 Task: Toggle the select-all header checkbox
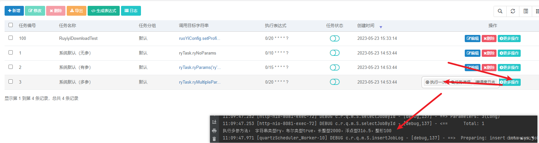tap(11, 25)
